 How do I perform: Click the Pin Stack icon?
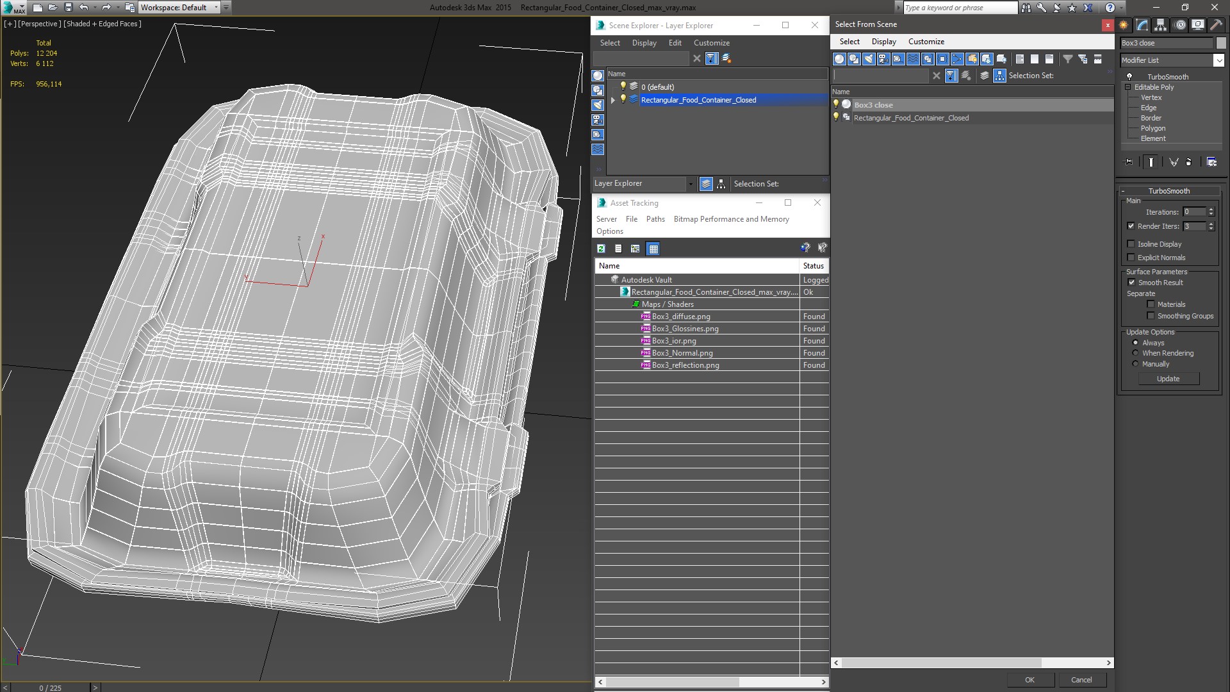point(1129,162)
